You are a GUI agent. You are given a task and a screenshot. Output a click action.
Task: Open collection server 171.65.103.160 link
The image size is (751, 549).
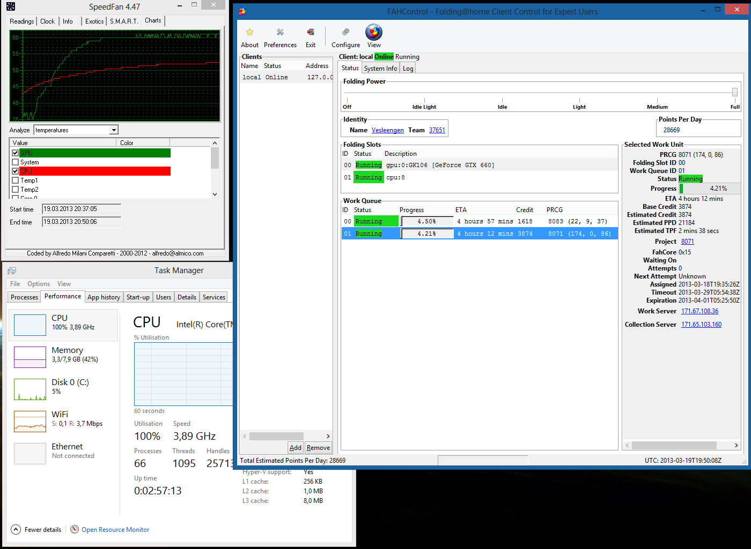(x=701, y=325)
